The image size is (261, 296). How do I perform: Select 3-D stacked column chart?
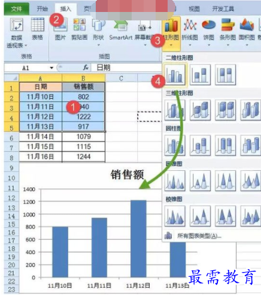(201, 110)
